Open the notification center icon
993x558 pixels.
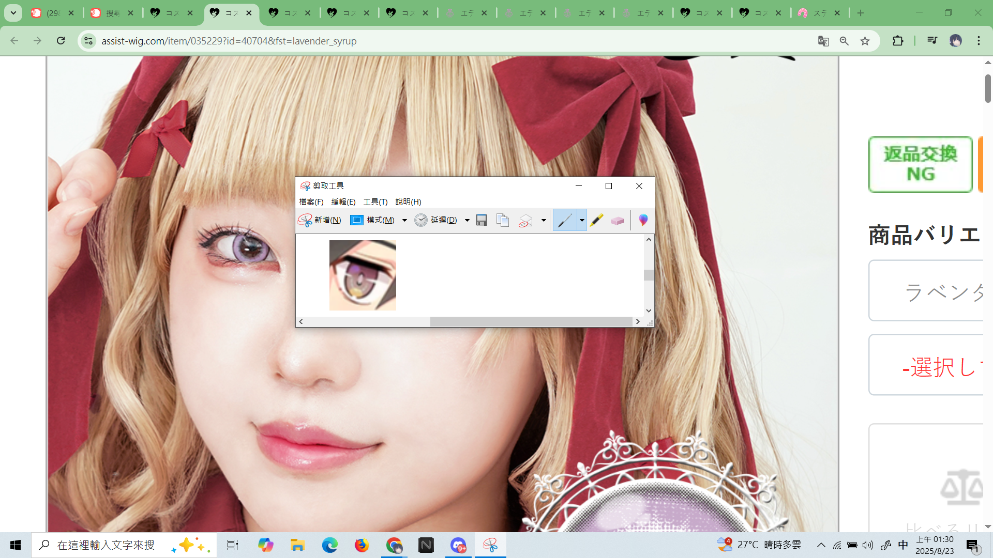pyautogui.click(x=973, y=545)
